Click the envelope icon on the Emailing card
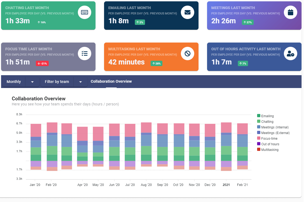Viewport: 305px width, 202px height. click(188, 12)
